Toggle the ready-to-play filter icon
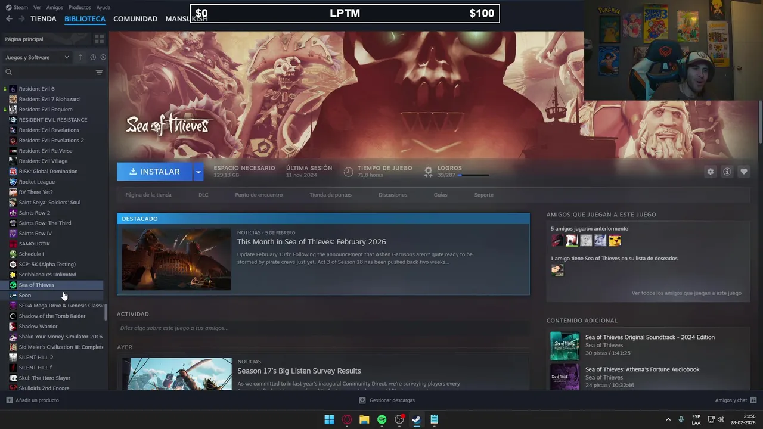 click(x=103, y=57)
